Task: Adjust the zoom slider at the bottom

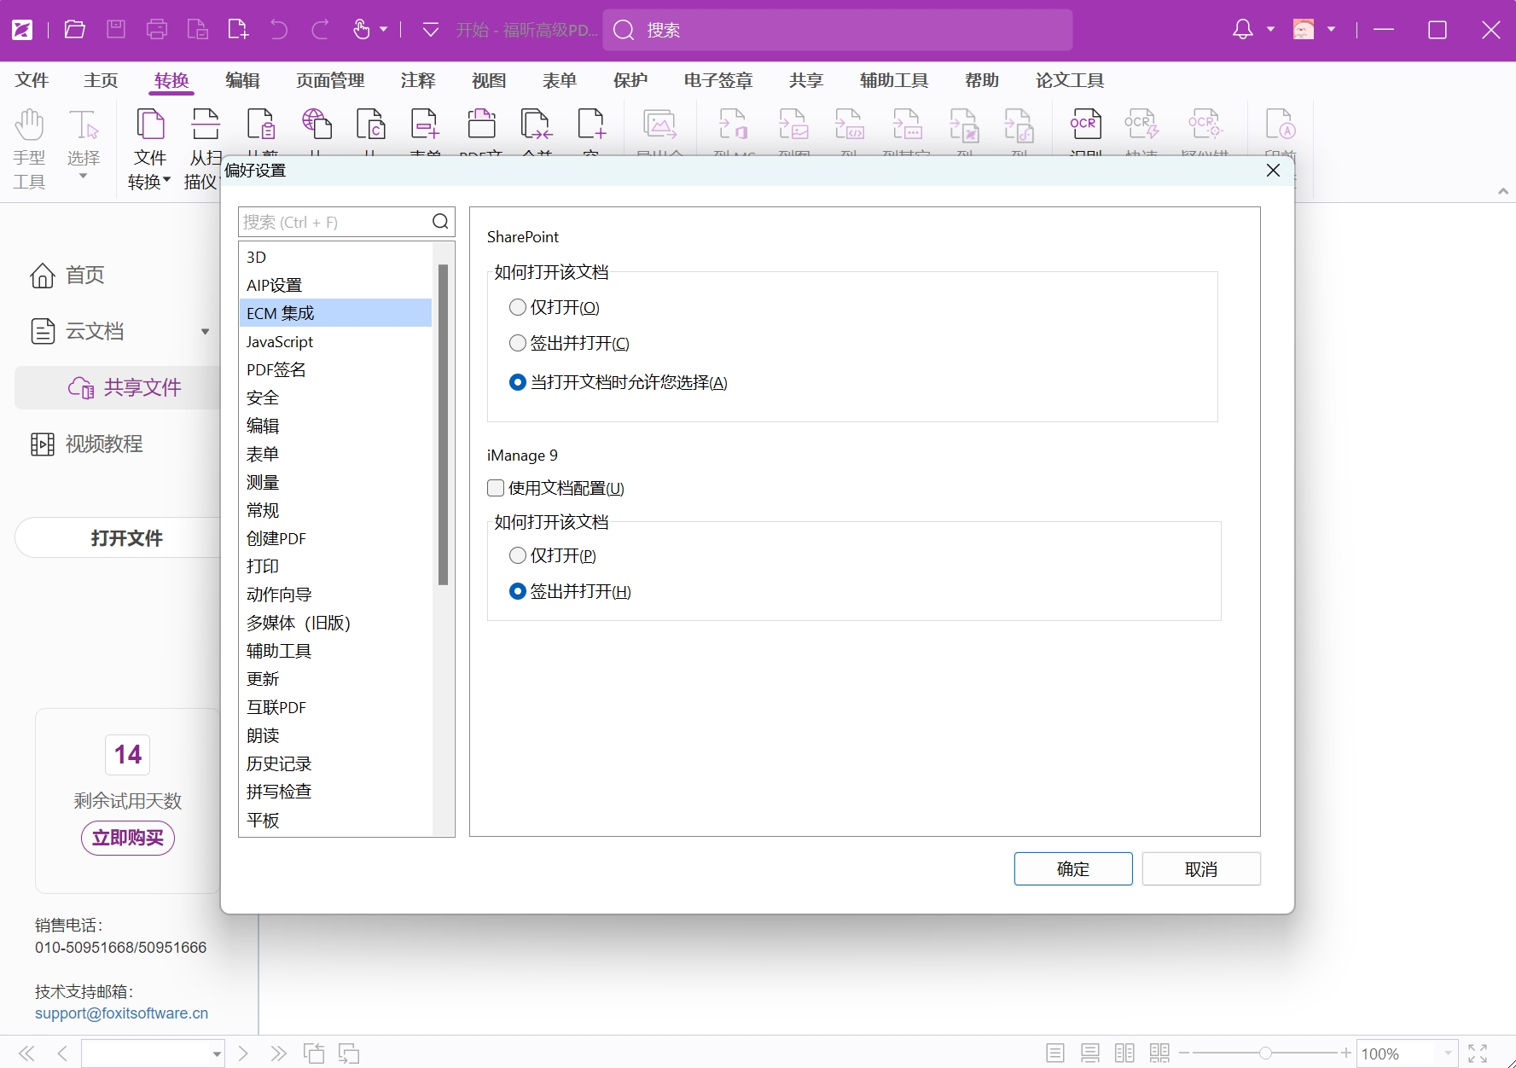Action: [x=1264, y=1053]
